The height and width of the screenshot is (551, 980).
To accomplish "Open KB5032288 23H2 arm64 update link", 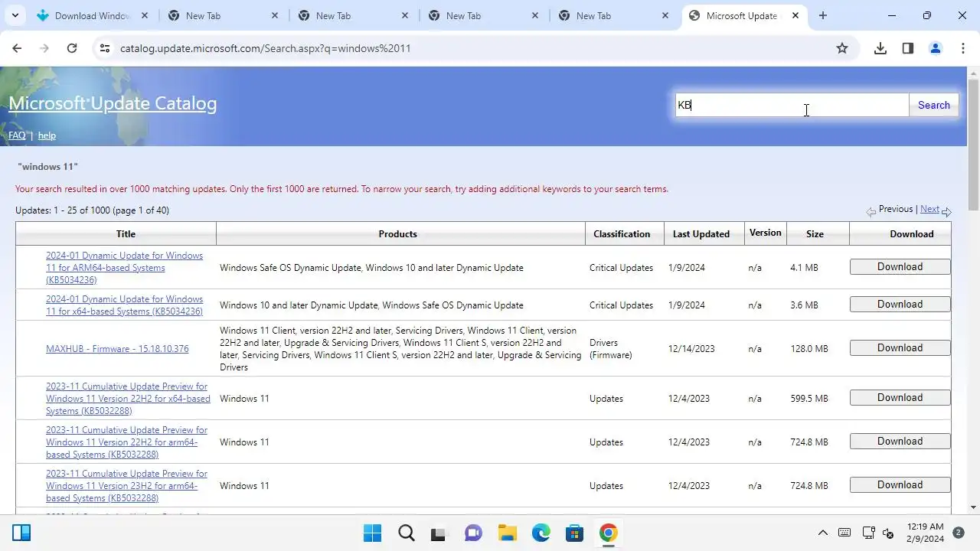I will (126, 486).
